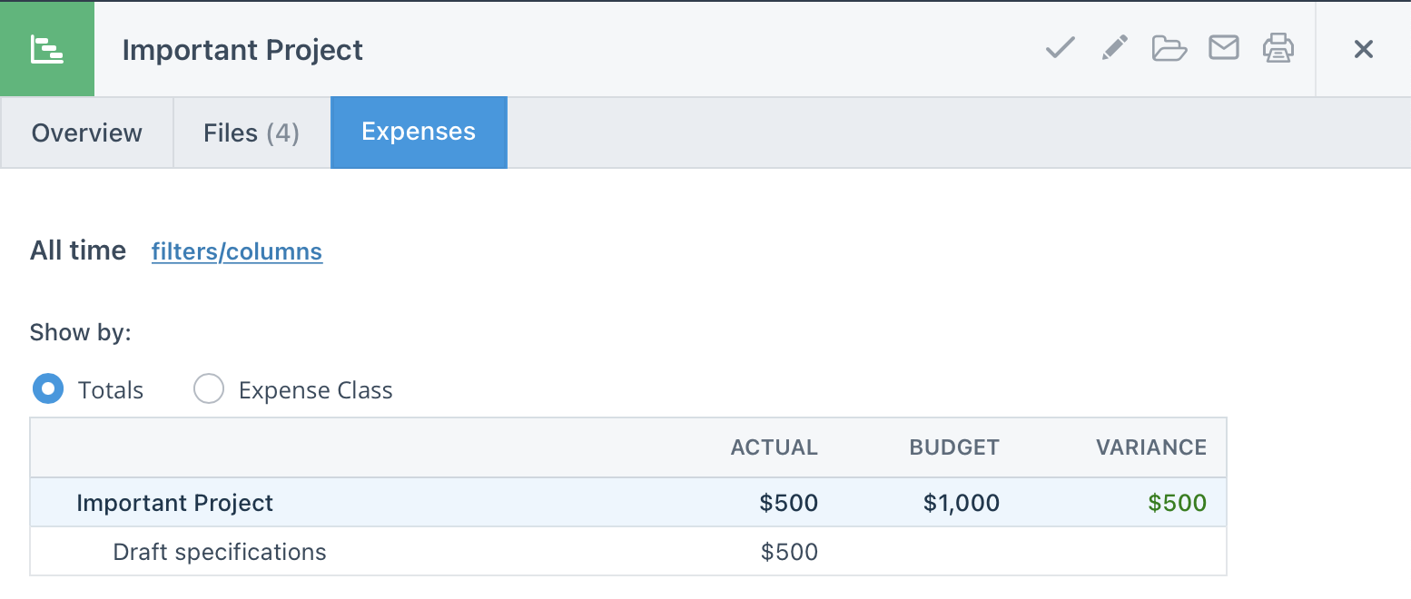The width and height of the screenshot is (1411, 599).
Task: Switch to the Files tab
Action: click(x=251, y=133)
